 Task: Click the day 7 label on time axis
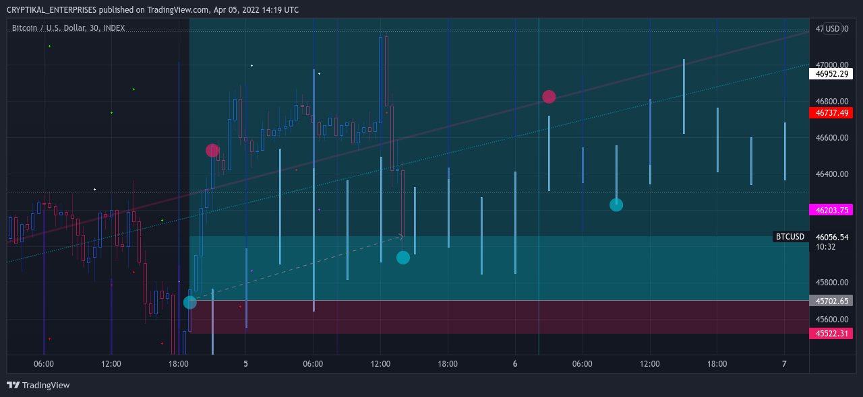pos(784,364)
